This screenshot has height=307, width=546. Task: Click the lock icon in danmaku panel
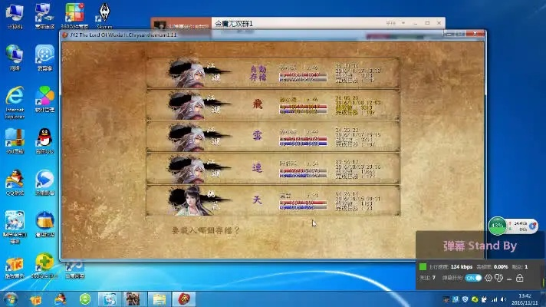(x=519, y=277)
